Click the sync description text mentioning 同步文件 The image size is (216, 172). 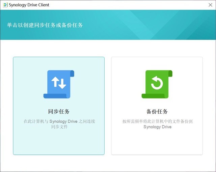click(59, 124)
